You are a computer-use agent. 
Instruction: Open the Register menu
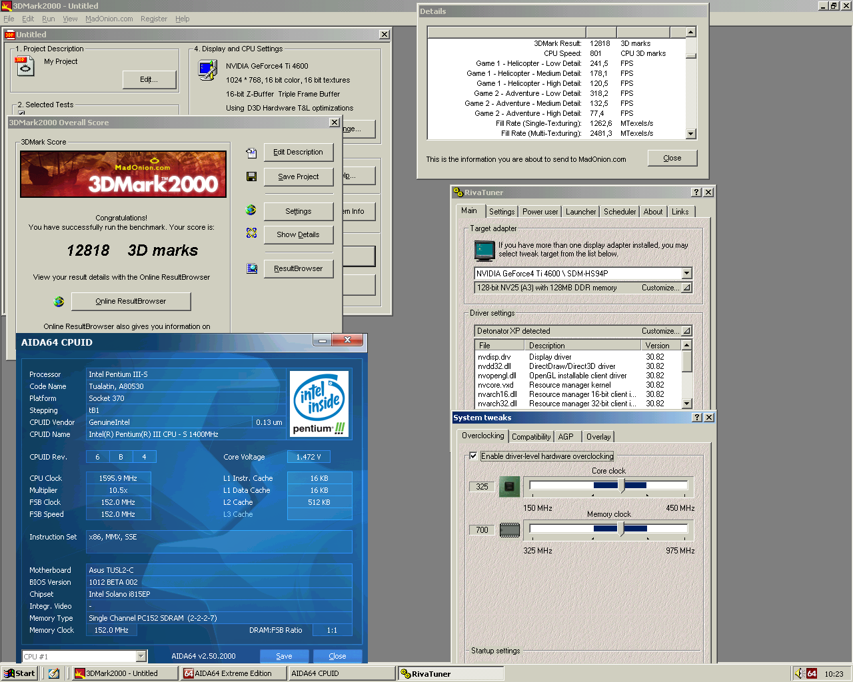pos(154,19)
